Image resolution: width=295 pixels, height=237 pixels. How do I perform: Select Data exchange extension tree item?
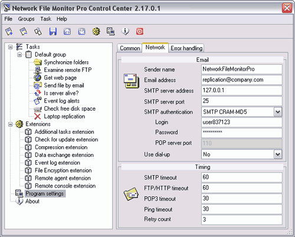[x=64, y=155]
